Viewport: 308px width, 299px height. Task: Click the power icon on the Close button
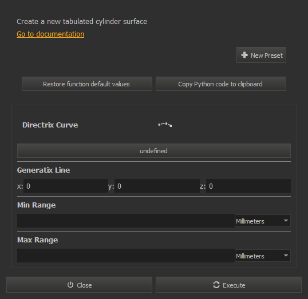[x=70, y=285]
